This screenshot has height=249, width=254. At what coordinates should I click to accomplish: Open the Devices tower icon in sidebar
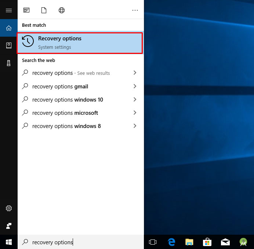tap(9, 63)
